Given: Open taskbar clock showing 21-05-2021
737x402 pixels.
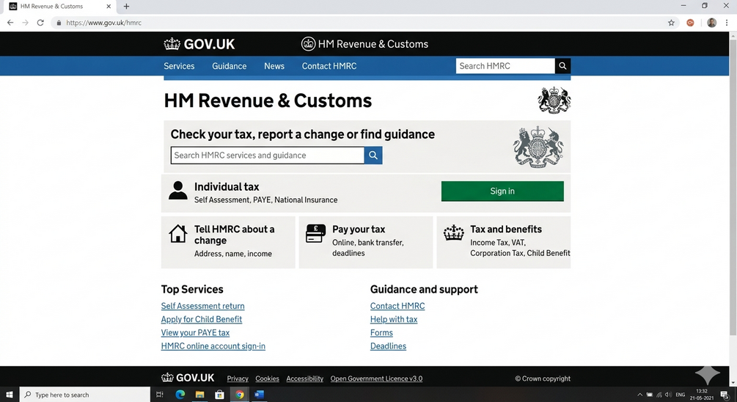Looking at the screenshot, I should pyautogui.click(x=702, y=395).
